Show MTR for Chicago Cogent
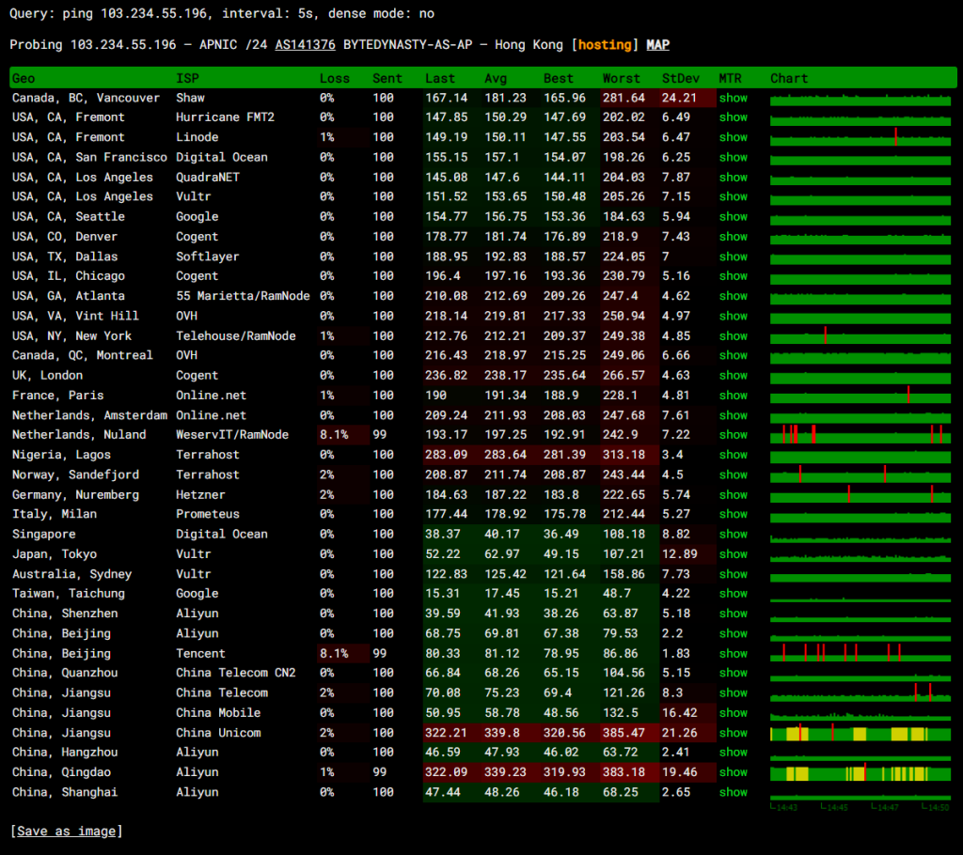The image size is (963, 855). [734, 276]
